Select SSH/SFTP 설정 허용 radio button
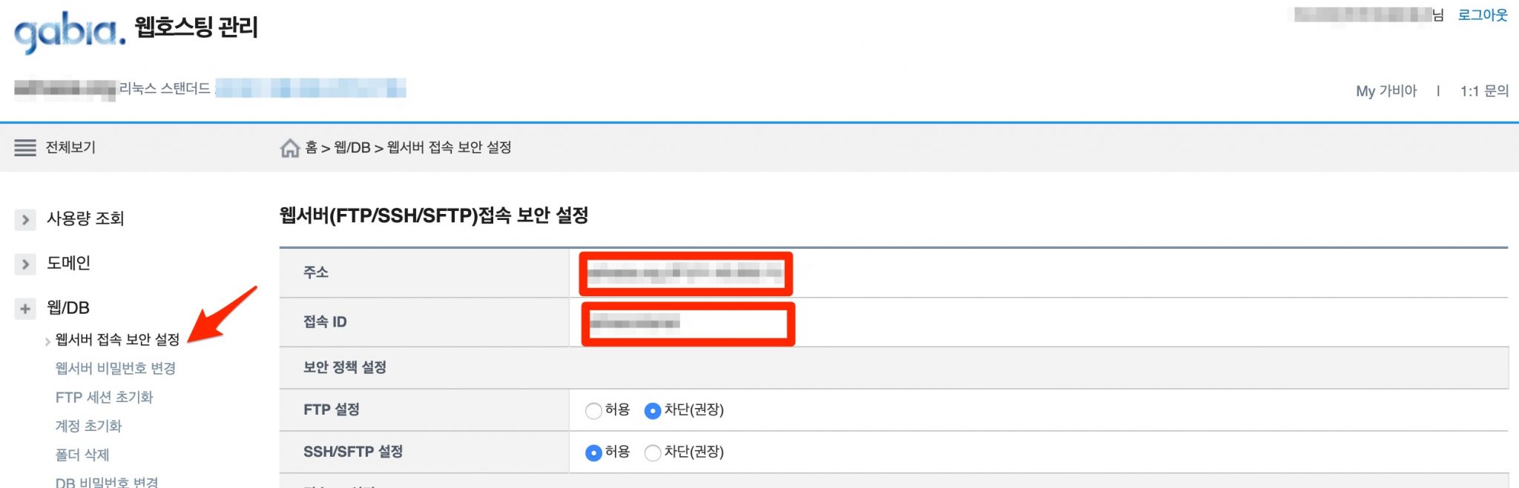The height and width of the screenshot is (488, 1519). pos(593,452)
